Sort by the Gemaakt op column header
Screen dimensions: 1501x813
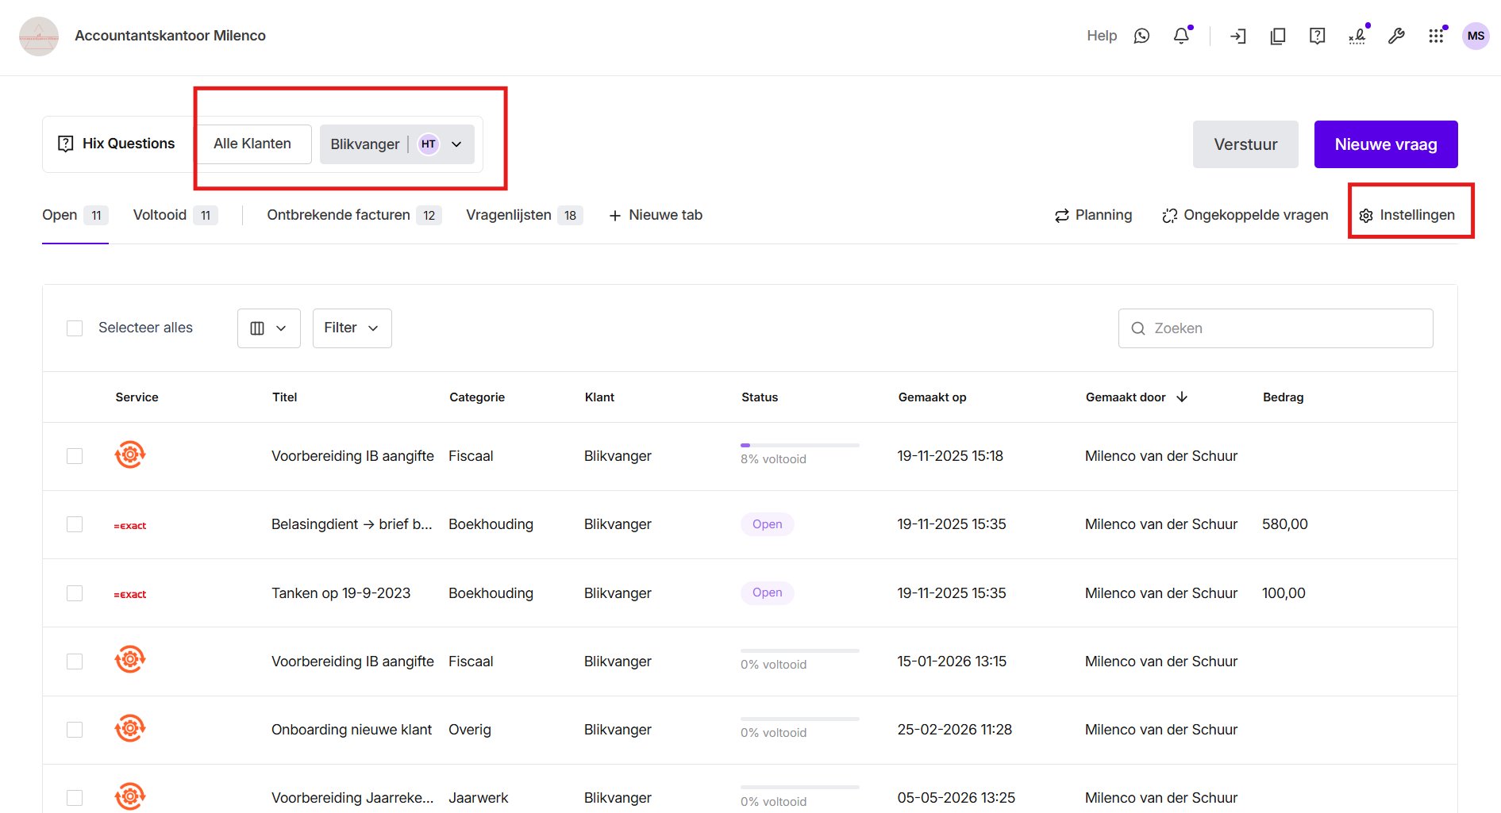(932, 397)
